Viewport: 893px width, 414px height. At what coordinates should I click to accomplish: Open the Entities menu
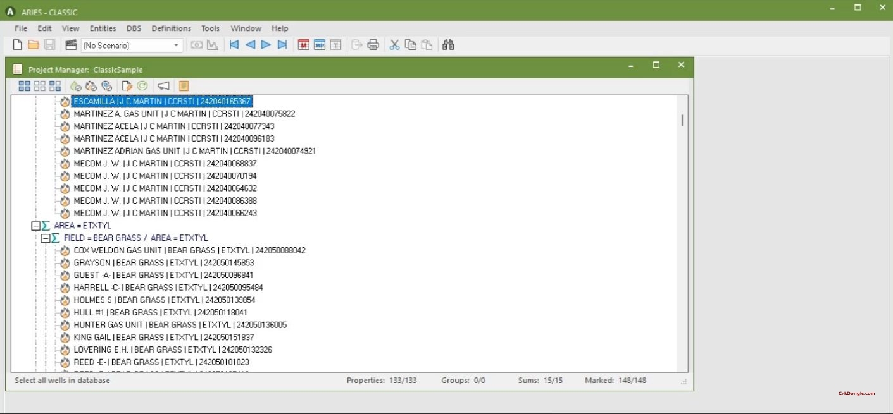click(x=103, y=28)
